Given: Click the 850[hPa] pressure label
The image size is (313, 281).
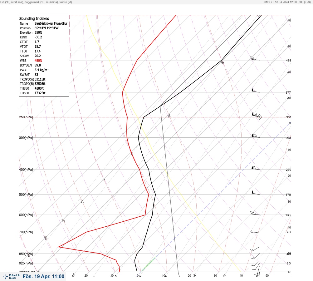Looking at the screenshot, I should 26,254.
